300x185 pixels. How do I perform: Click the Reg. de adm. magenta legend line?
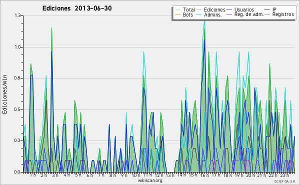point(229,14)
